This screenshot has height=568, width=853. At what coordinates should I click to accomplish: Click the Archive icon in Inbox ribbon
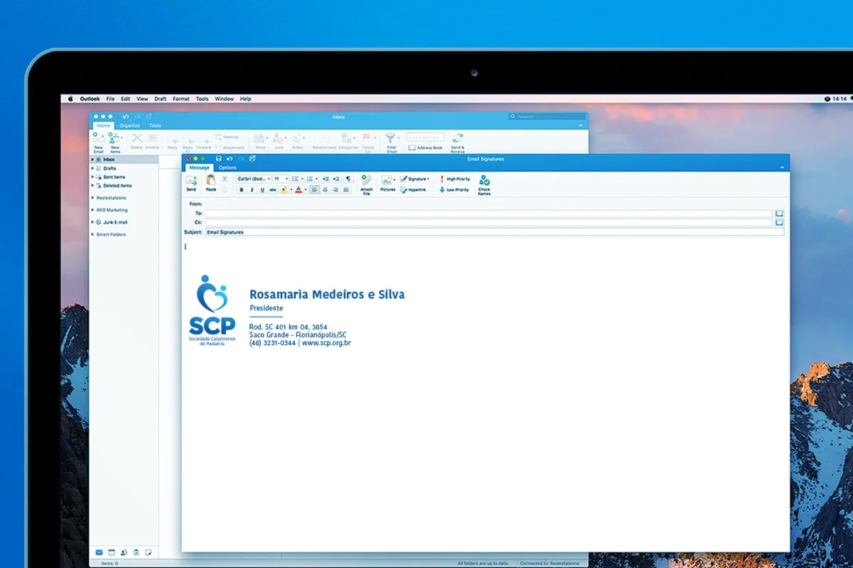click(152, 138)
